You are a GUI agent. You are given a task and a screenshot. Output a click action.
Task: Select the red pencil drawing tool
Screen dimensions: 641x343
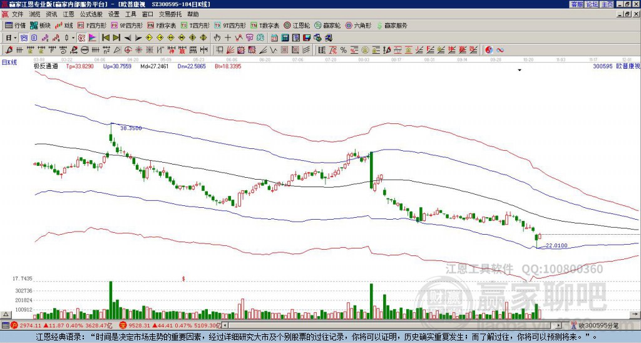(x=9, y=50)
